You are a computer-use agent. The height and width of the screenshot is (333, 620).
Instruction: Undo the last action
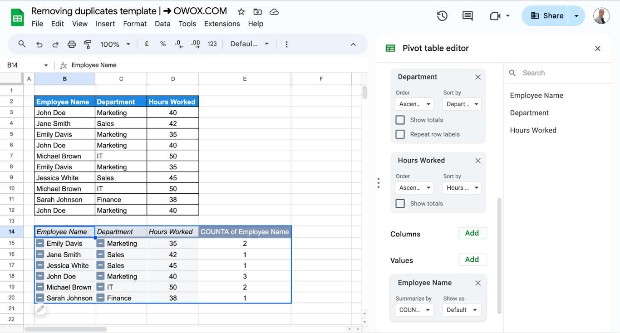pos(39,44)
